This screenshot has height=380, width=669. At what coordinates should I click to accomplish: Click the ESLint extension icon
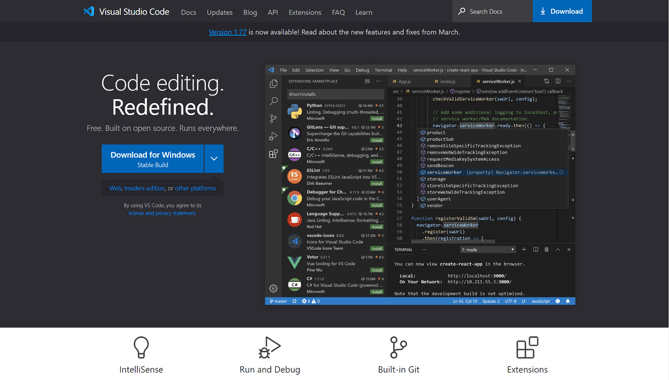coord(295,176)
